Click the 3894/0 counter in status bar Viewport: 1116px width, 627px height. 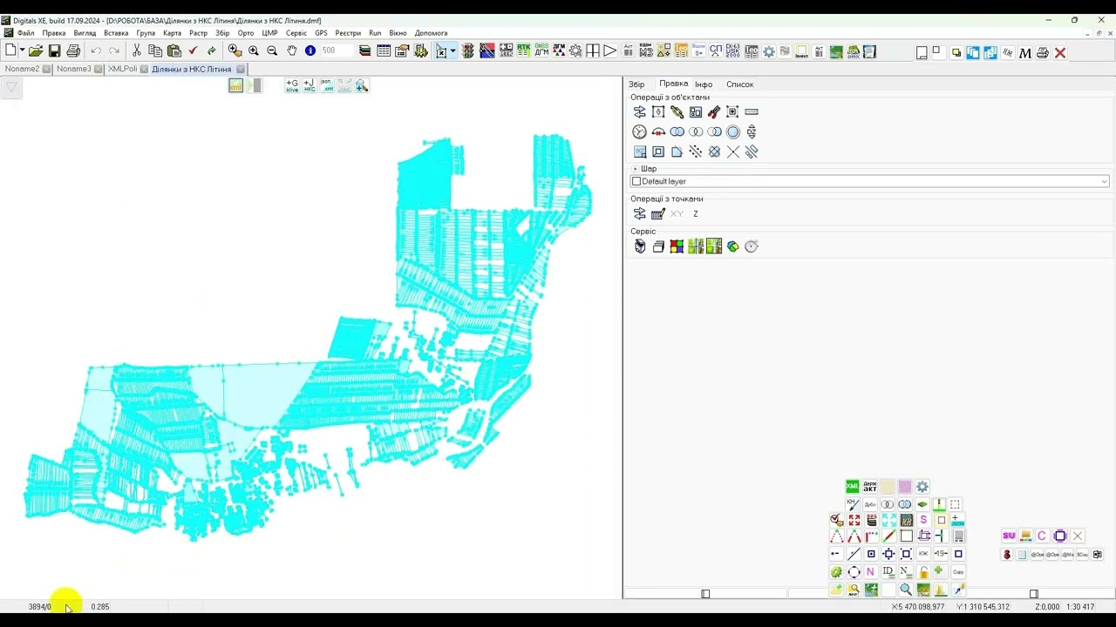point(39,607)
